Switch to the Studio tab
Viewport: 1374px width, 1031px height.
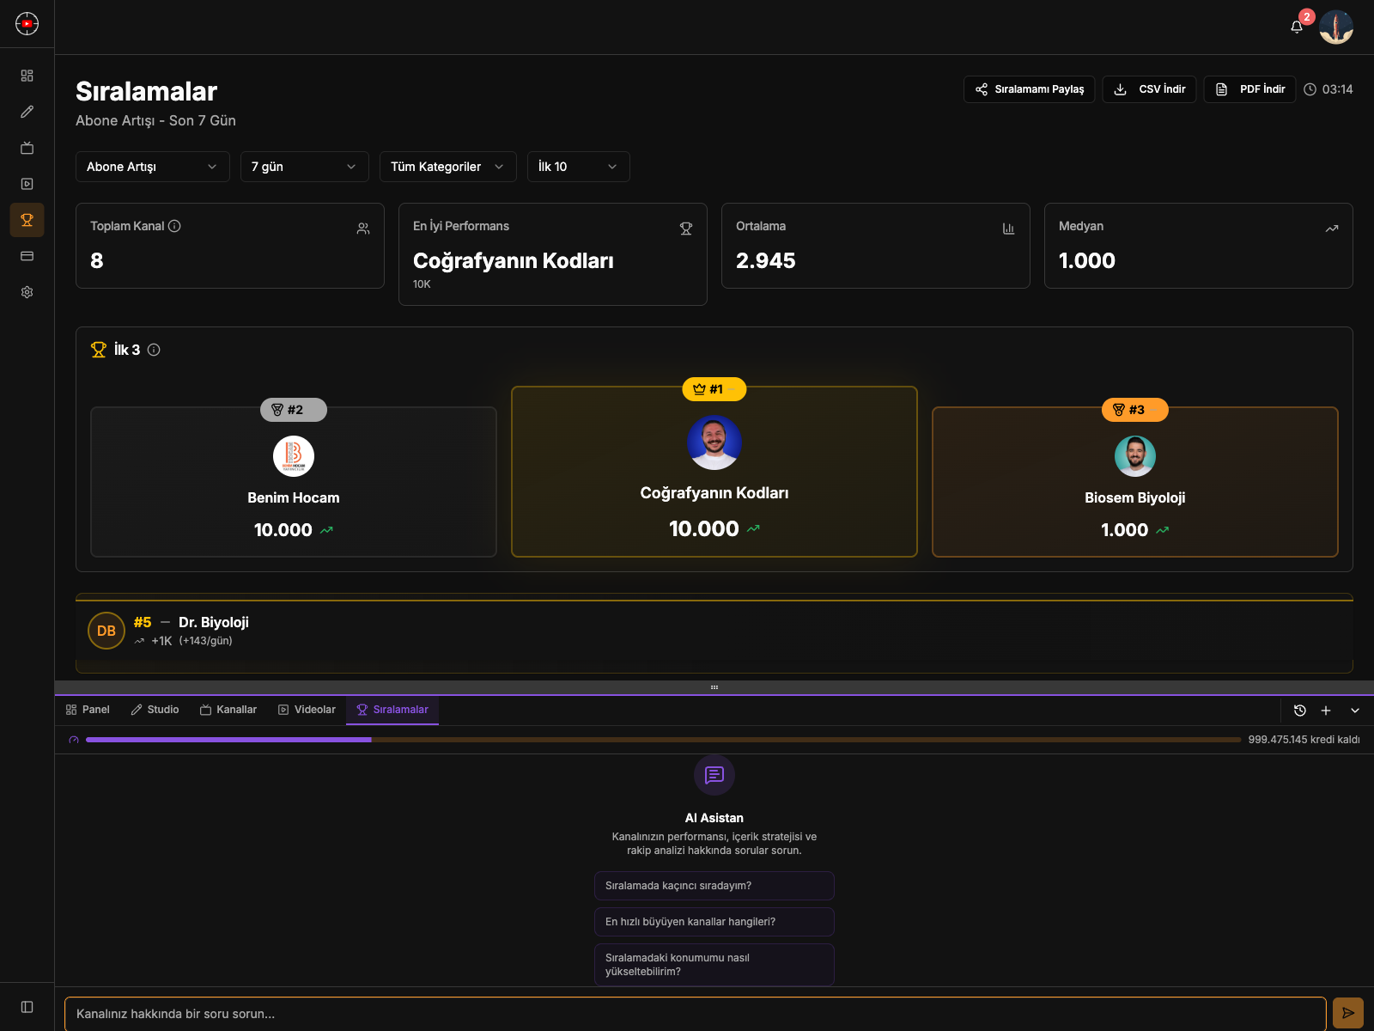pyautogui.click(x=155, y=710)
